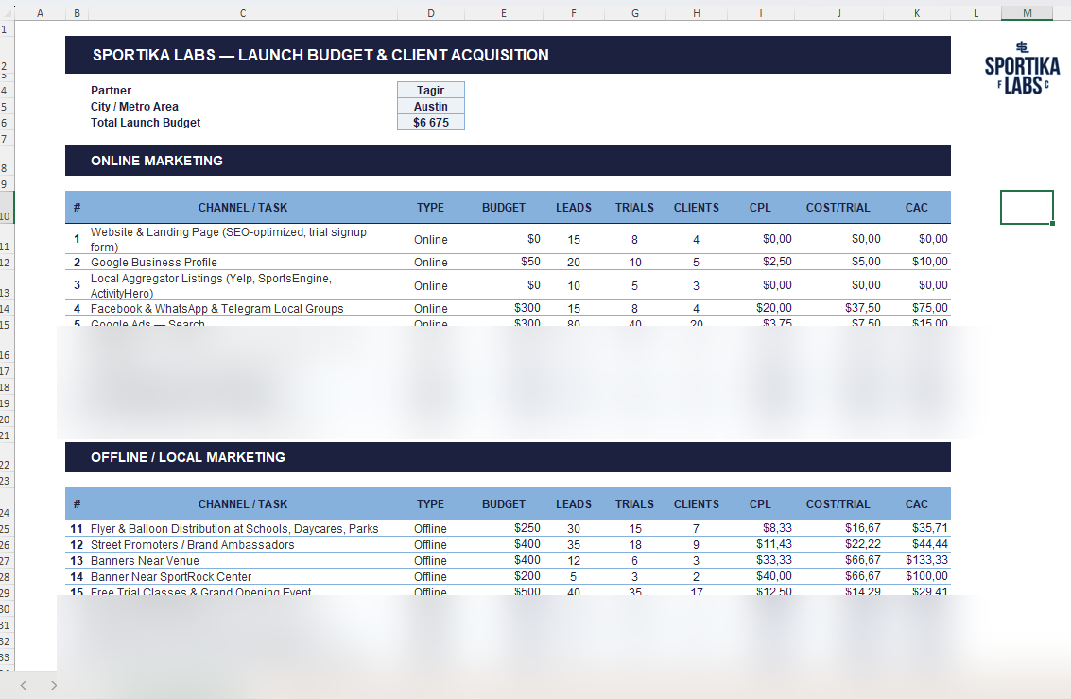Click the 35 leads for Street Promoters
The width and height of the screenshot is (1071, 699).
point(574,545)
